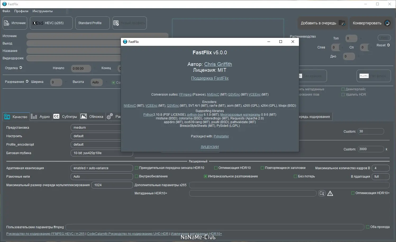Enable Принудительная передача сигнала HDR10 checkbox
This screenshot has width=396, height=242.
pyautogui.click(x=136, y=168)
